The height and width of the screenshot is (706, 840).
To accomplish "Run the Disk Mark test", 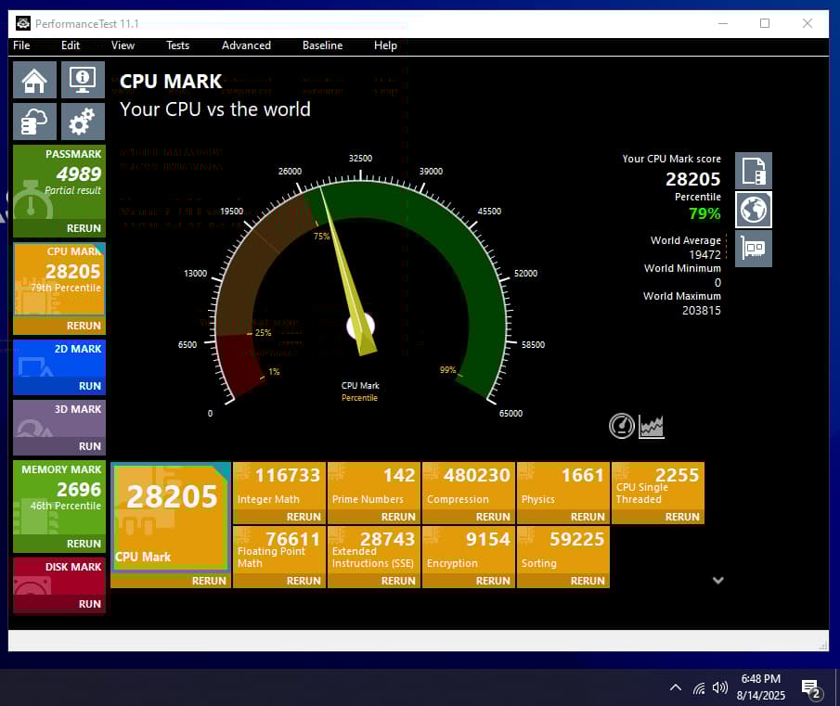I will [x=90, y=604].
